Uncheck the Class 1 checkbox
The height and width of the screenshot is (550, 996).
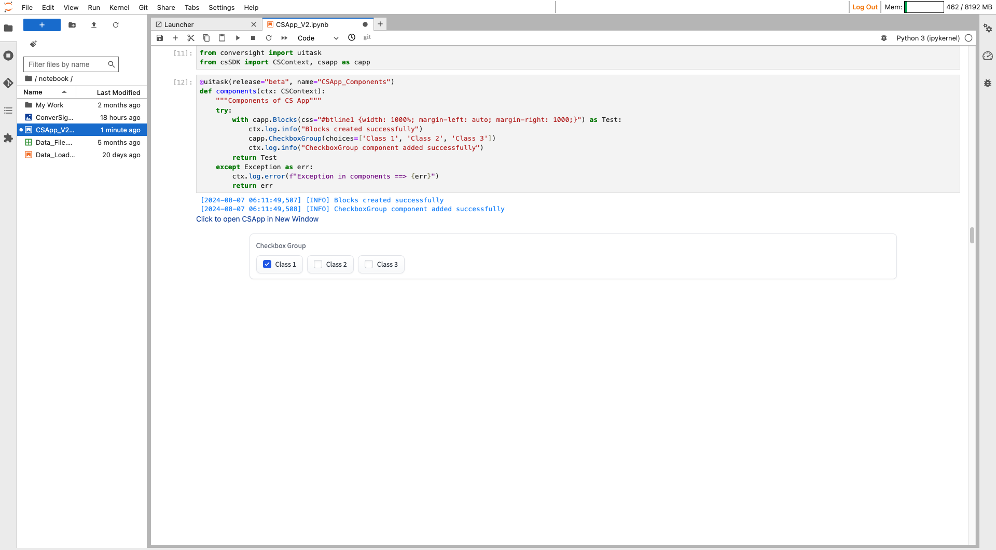[x=267, y=264]
